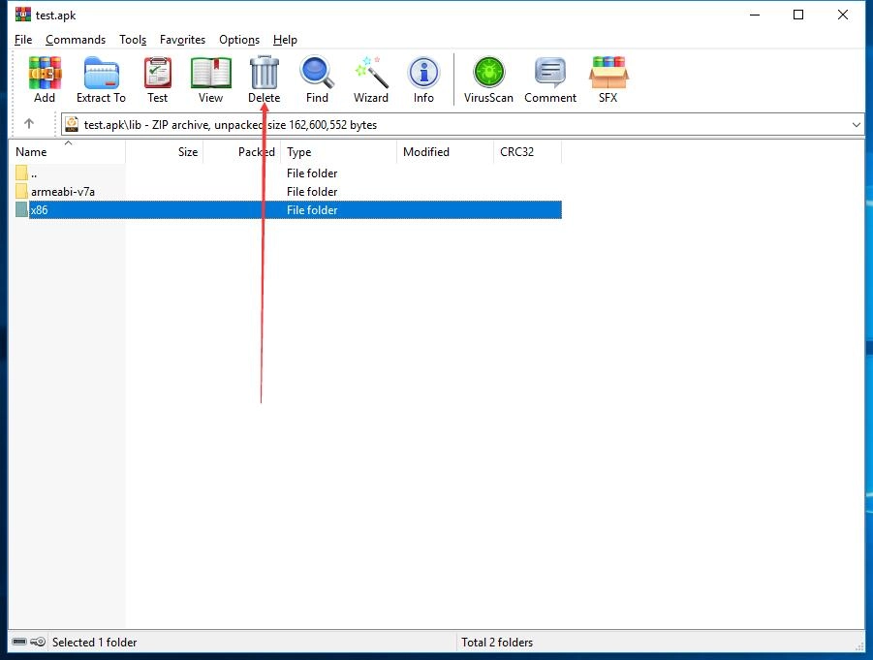Click the Extract To icon

pos(102,73)
